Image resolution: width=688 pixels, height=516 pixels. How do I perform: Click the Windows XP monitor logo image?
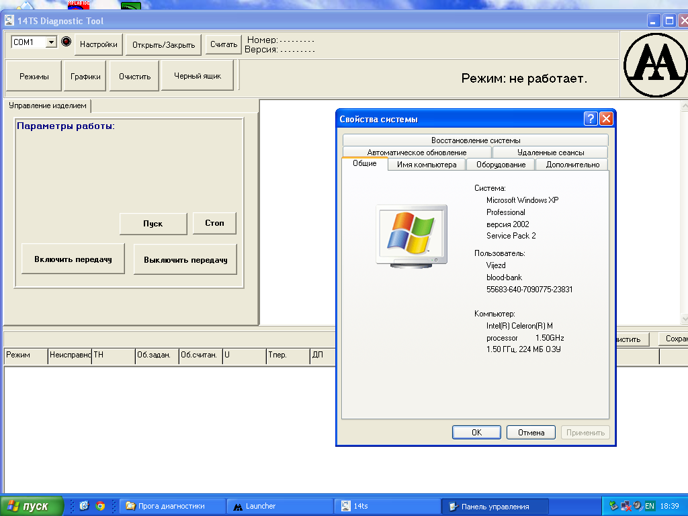[412, 236]
